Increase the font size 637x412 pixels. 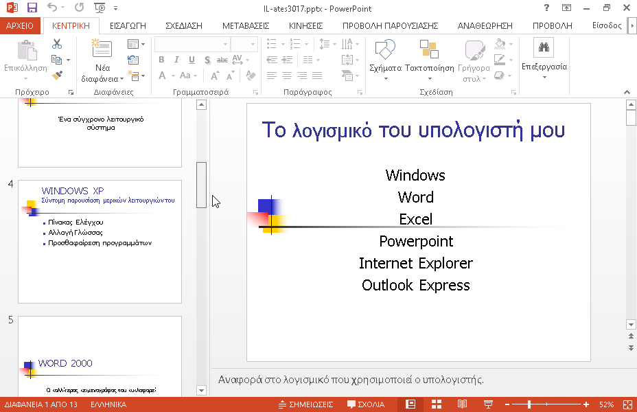(214, 75)
